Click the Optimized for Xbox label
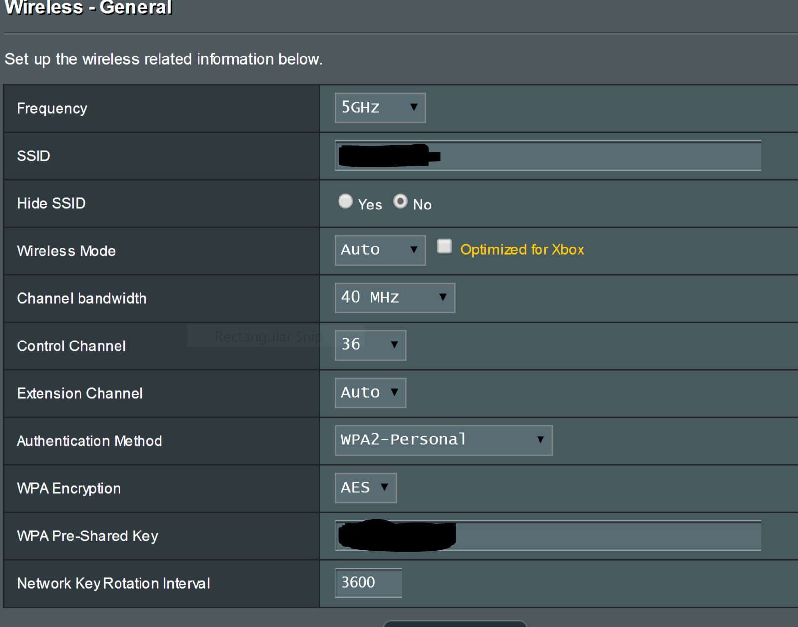 (522, 249)
